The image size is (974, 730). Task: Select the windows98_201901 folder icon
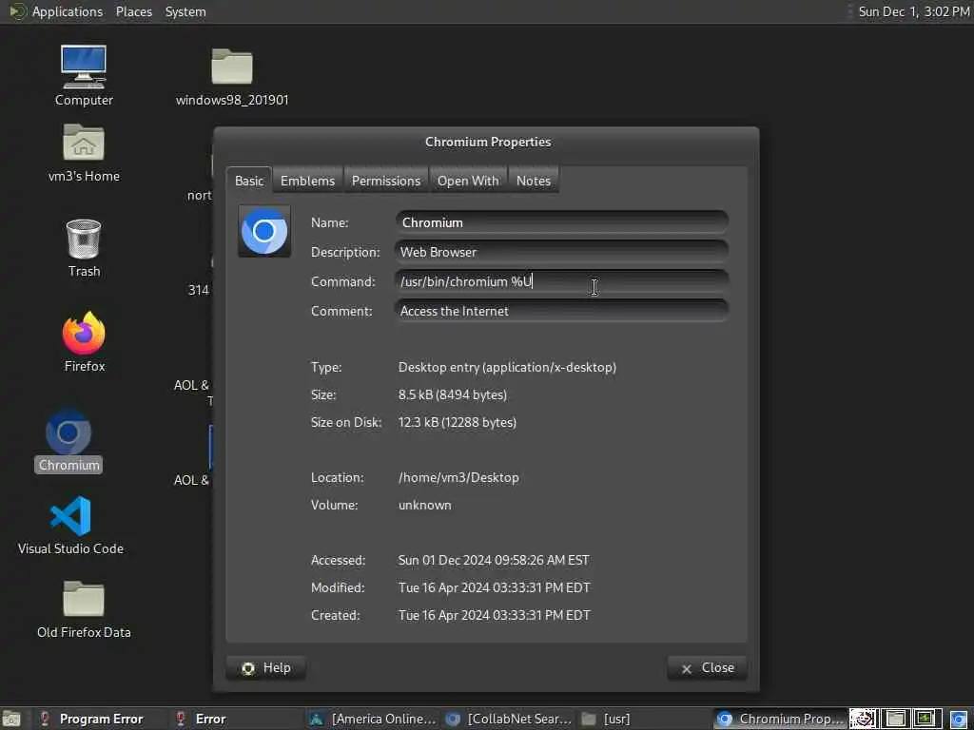232,66
